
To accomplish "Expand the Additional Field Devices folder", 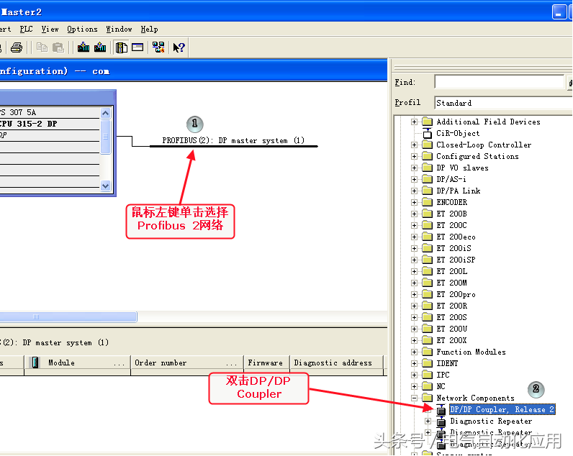I will coord(415,122).
